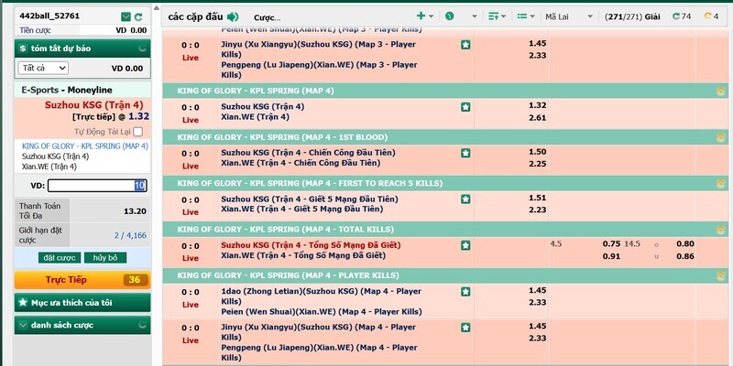Favorite the Suzhou KSG (Trận 4) moneyline match
The height and width of the screenshot is (366, 733).
pos(465,107)
